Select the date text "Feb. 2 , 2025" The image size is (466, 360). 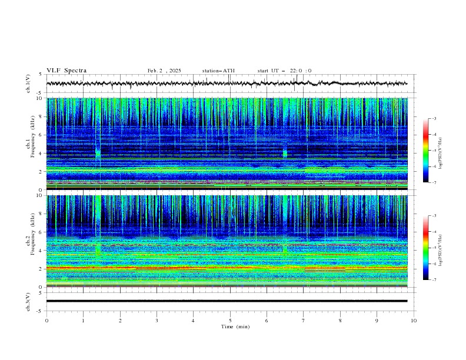pyautogui.click(x=164, y=71)
